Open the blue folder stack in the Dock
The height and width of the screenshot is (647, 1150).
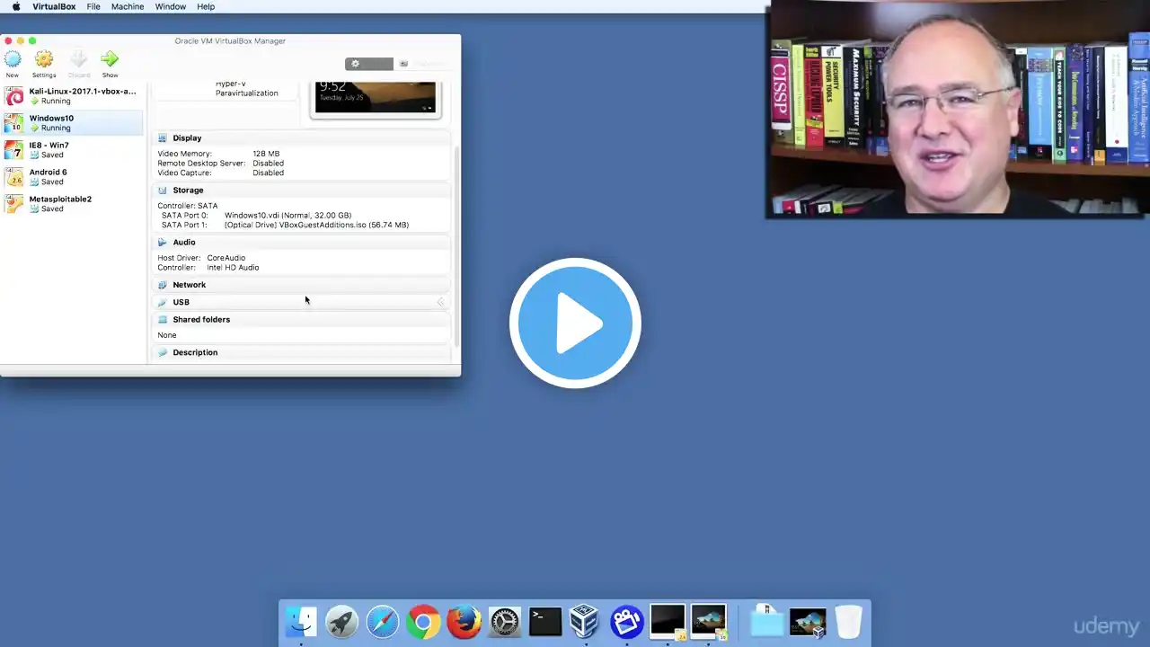(x=767, y=621)
